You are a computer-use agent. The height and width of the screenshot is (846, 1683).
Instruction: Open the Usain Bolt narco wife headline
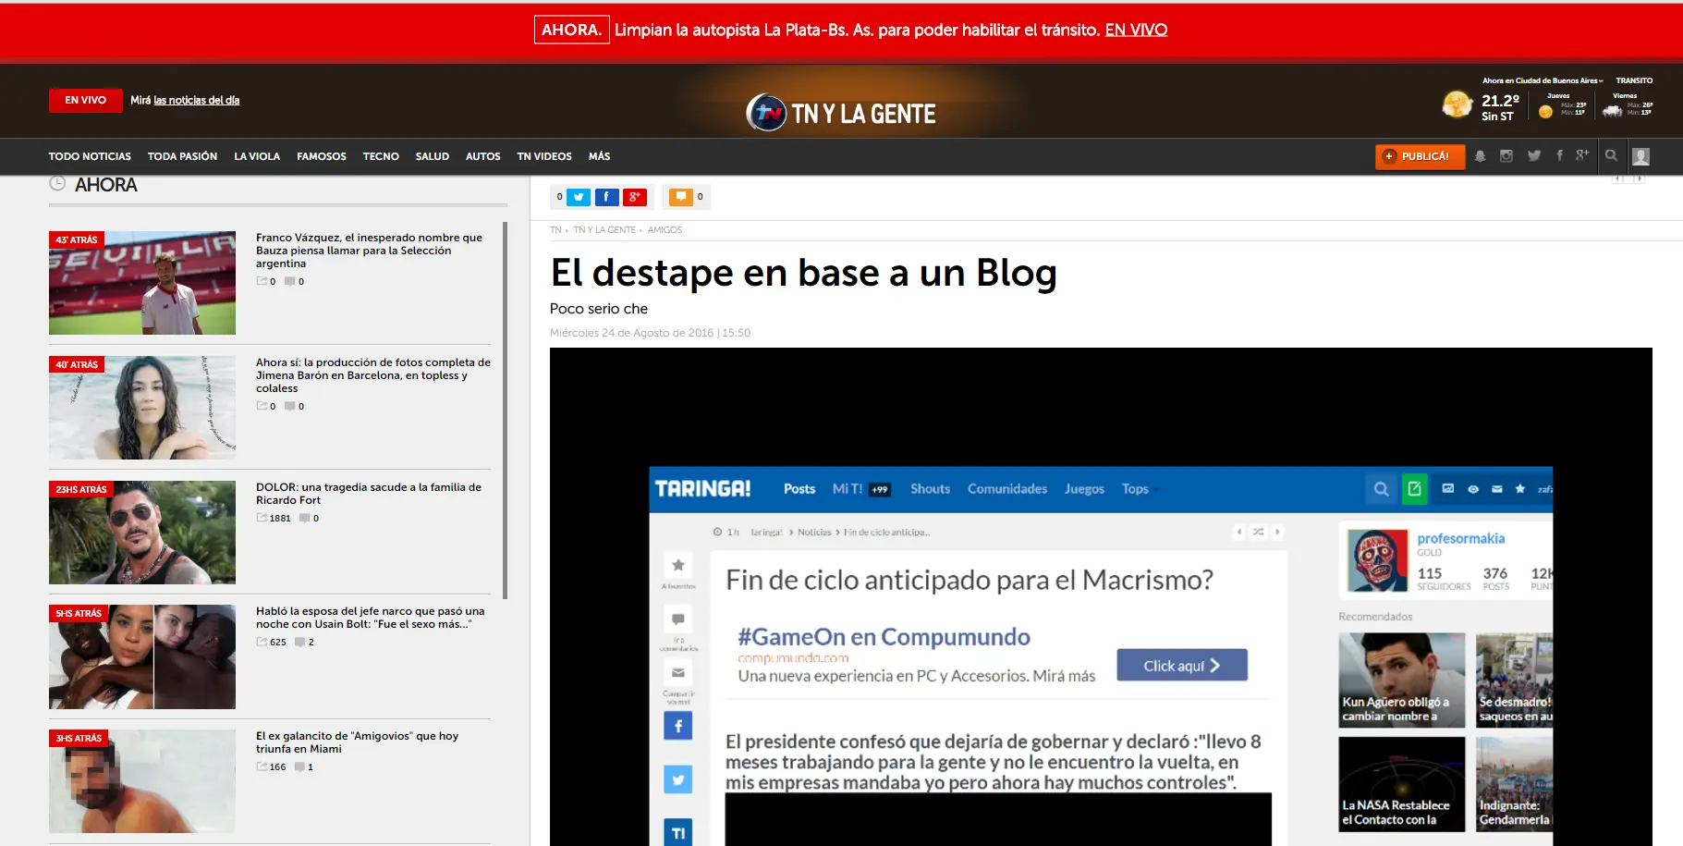(371, 618)
